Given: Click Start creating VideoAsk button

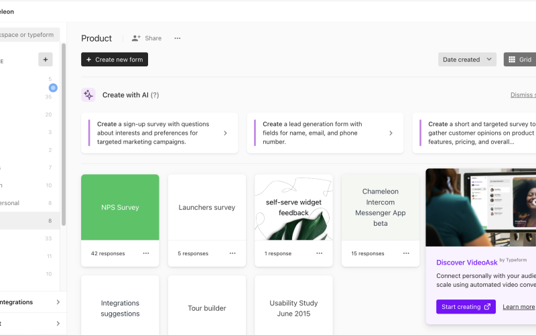Looking at the screenshot, I should 466,307.
